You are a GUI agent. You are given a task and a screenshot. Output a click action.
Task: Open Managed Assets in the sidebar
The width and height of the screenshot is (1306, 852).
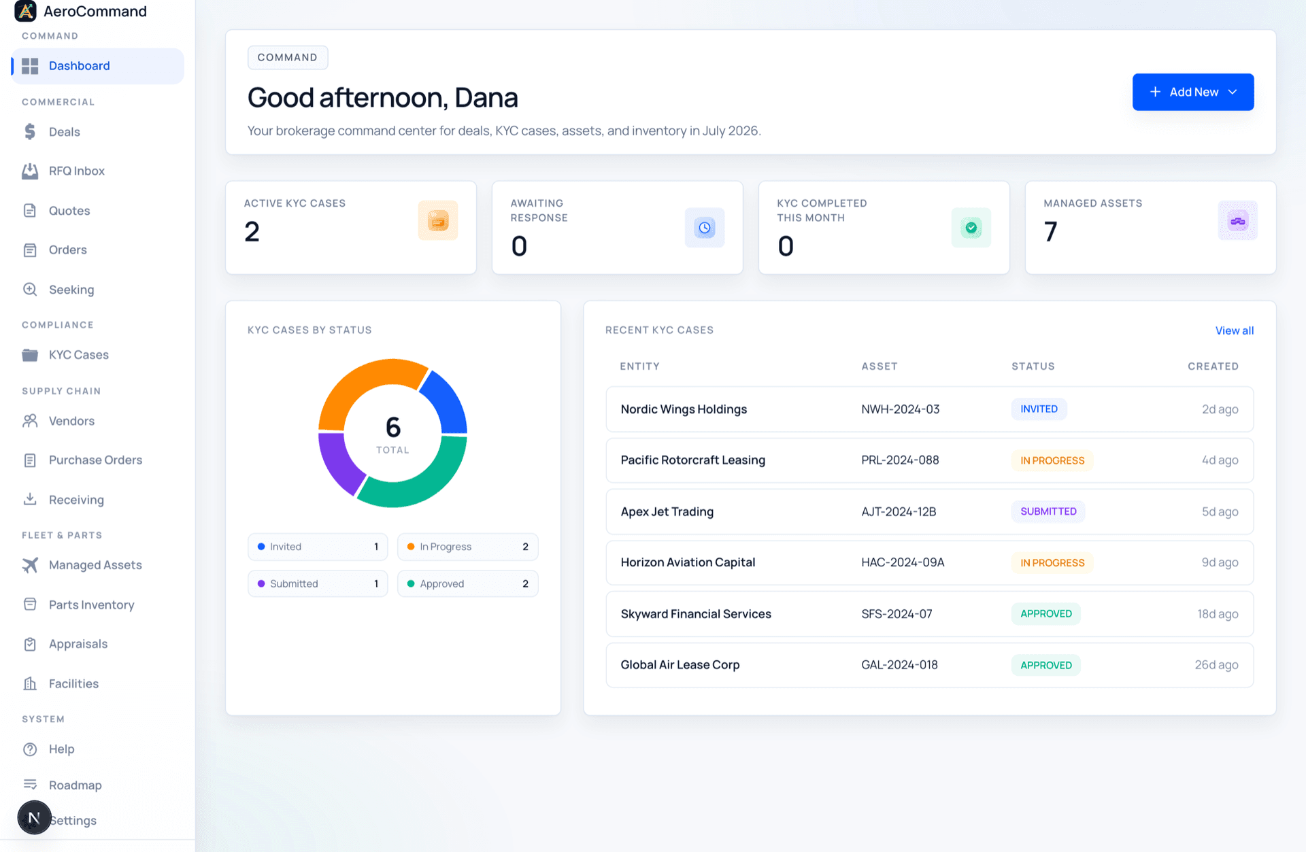point(98,565)
